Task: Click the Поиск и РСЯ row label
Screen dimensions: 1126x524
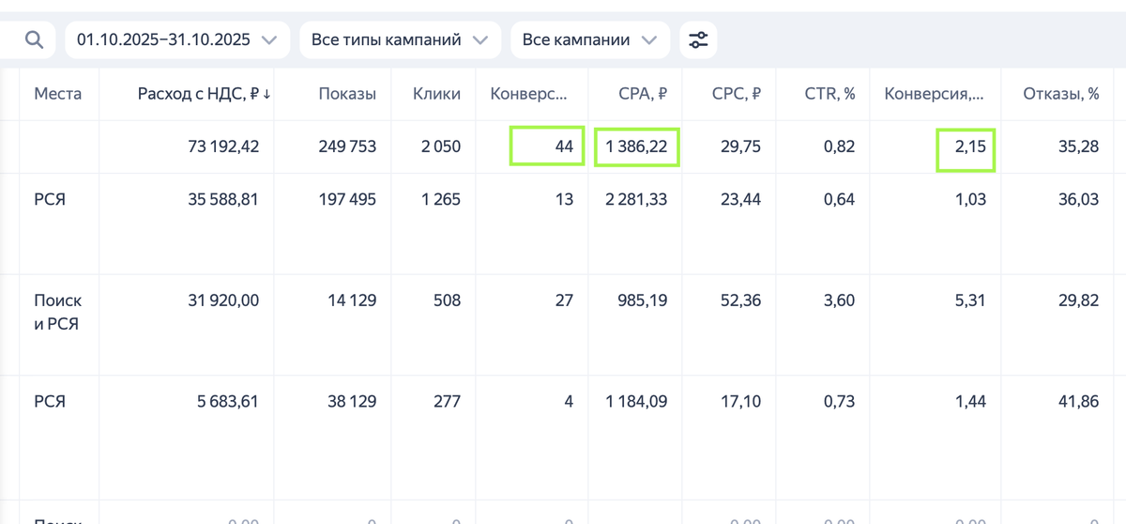Action: click(x=57, y=314)
